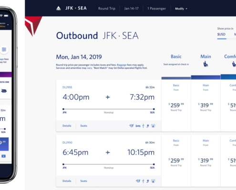236x190 pixels.
Task: Click entertainment screen icon for flight DL2955
Action: point(153,126)
